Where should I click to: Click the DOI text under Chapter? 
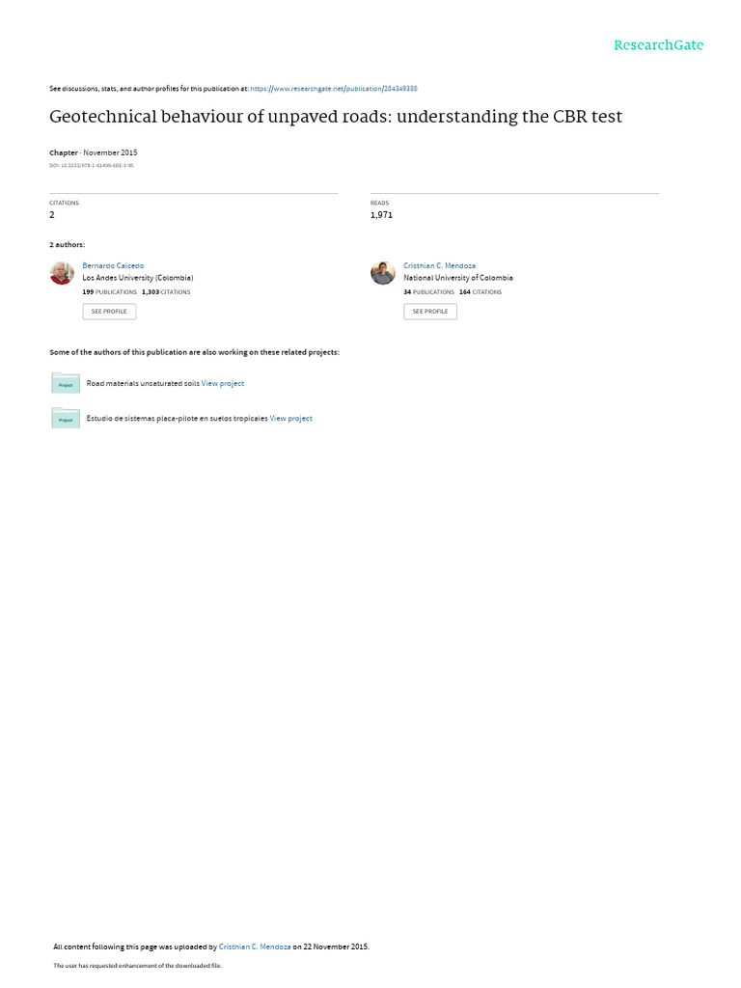pyautogui.click(x=92, y=166)
